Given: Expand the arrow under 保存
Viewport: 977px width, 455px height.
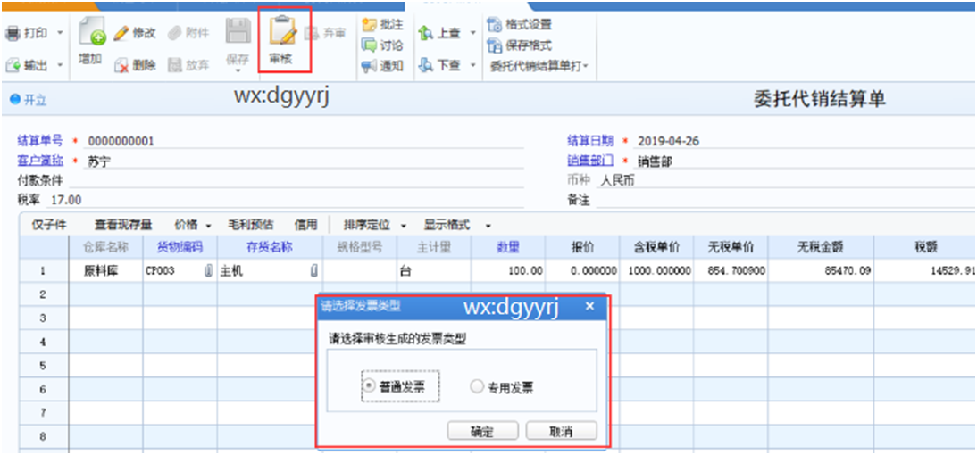Looking at the screenshot, I should coord(238,71).
